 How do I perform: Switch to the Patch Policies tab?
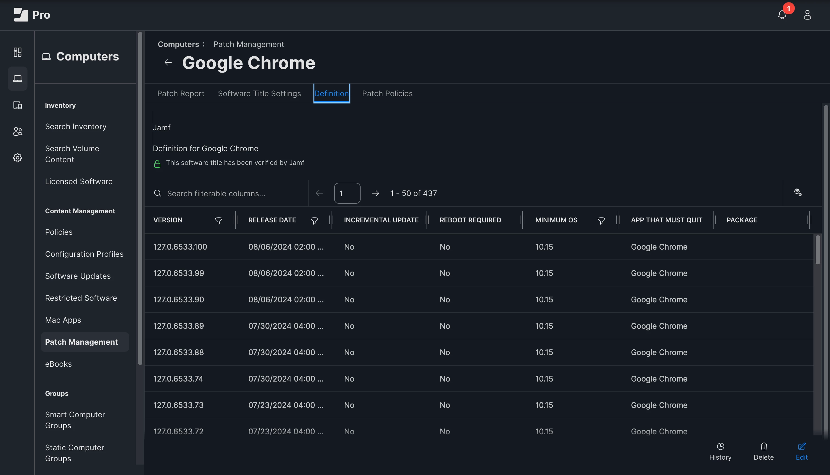[x=387, y=94]
